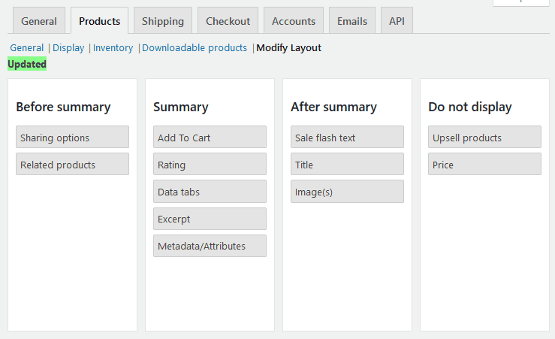Select the Price block in Do not display
Image resolution: width=555 pixels, height=339 pixels.
484,165
